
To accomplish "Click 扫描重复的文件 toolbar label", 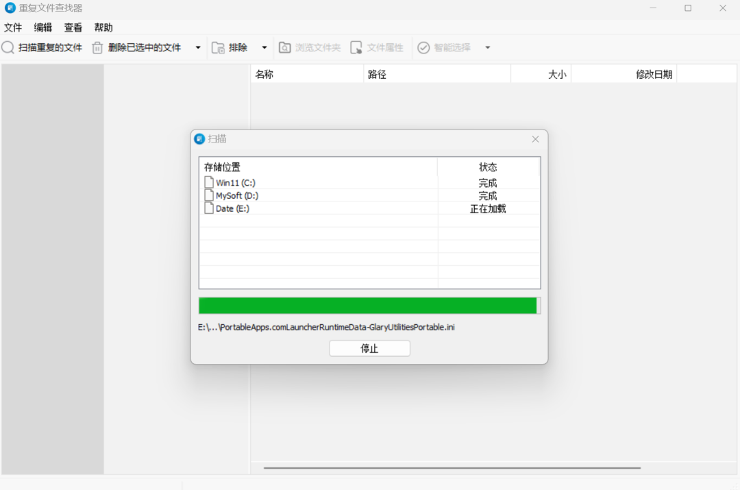I will pyautogui.click(x=50, y=48).
